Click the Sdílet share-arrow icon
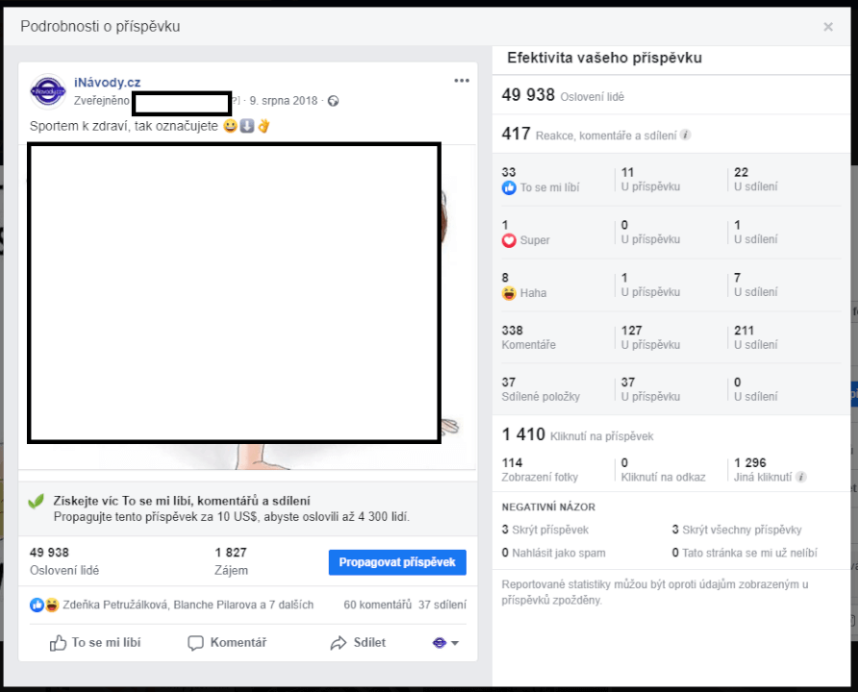858x692 pixels. [339, 642]
